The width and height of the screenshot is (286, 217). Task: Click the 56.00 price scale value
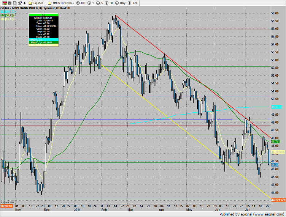[275, 13]
